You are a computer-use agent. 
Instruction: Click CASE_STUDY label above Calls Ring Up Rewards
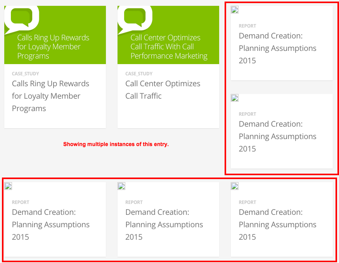26,74
